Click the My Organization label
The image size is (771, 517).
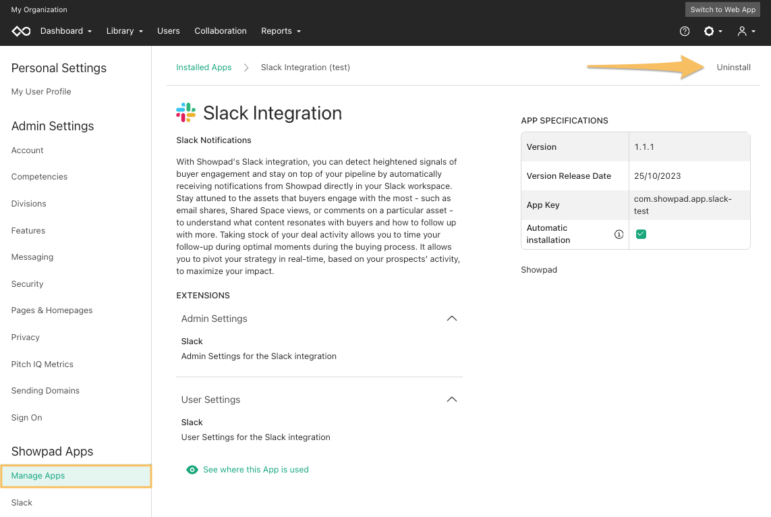click(39, 9)
